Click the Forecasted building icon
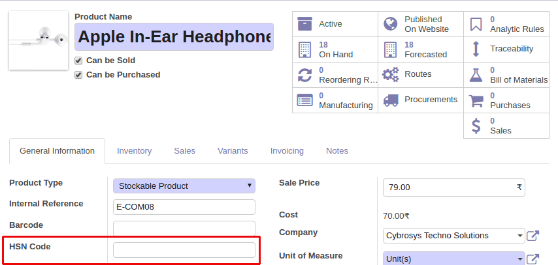The width and height of the screenshot is (558, 265). tap(390, 49)
